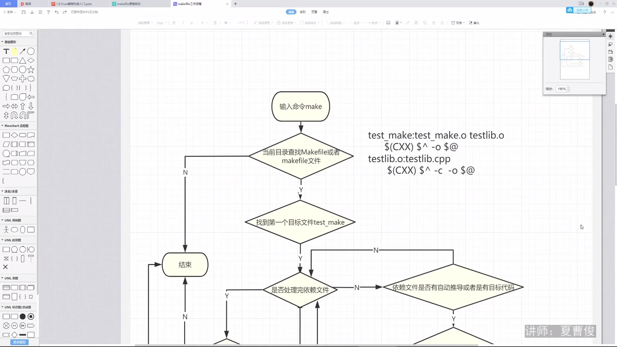Viewport: 617px width, 347px height.
Task: Select the 结束 end node in flowchart
Action: click(x=185, y=265)
